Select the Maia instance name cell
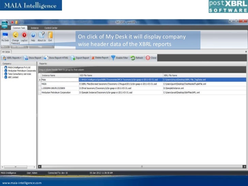The image size is (248, 186). coord(60,80)
